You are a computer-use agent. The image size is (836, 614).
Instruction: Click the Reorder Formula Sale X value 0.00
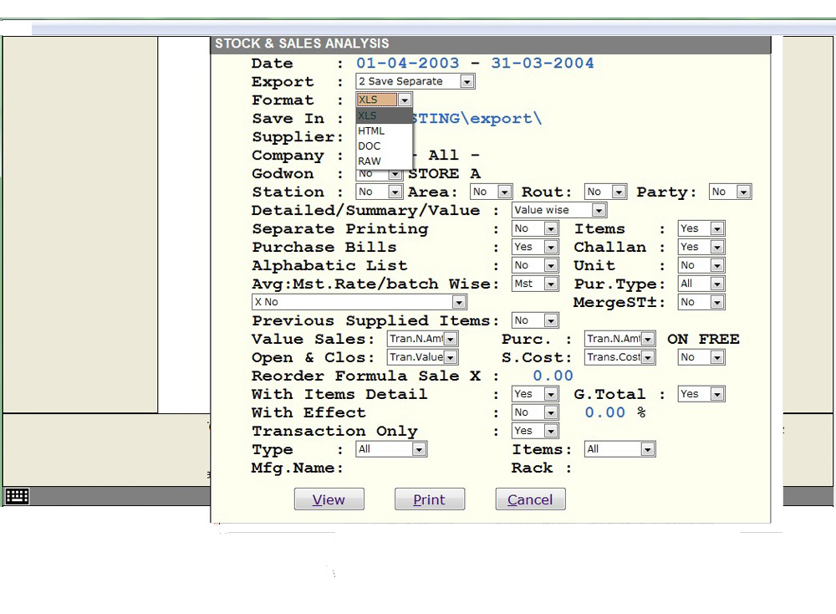tap(553, 376)
